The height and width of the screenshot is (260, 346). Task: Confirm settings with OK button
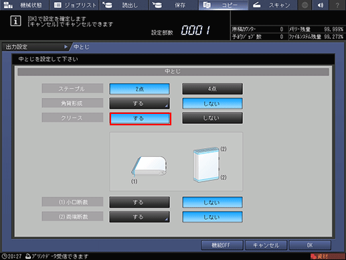pyautogui.click(x=310, y=245)
